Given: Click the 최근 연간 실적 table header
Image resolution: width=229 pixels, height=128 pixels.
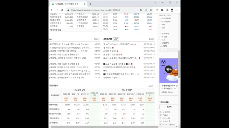Looking at the screenshot, I should tap(80, 90).
